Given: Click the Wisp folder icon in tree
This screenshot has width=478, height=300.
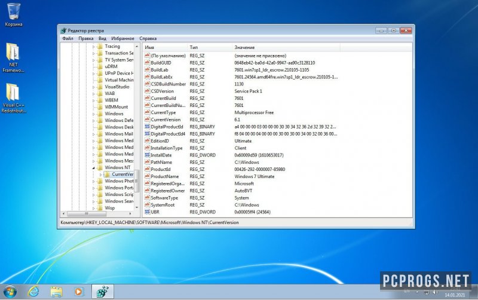Looking at the screenshot, I should tap(100, 208).
